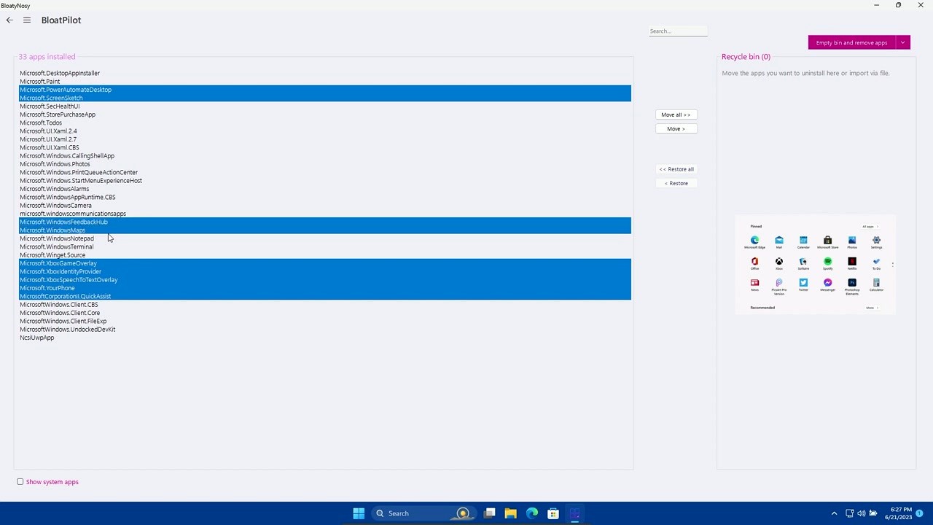Open the hamburger menu in BloatPilot

26,20
